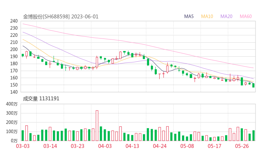Select the last green candlestick on the right
This screenshot has width=259, height=154.
253,85
